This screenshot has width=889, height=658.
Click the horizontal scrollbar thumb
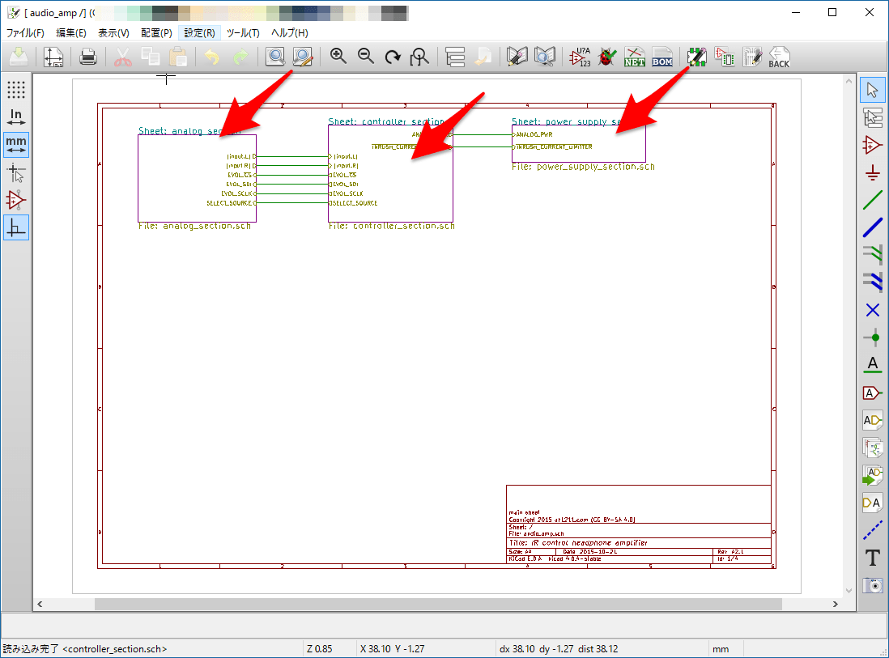point(438,604)
